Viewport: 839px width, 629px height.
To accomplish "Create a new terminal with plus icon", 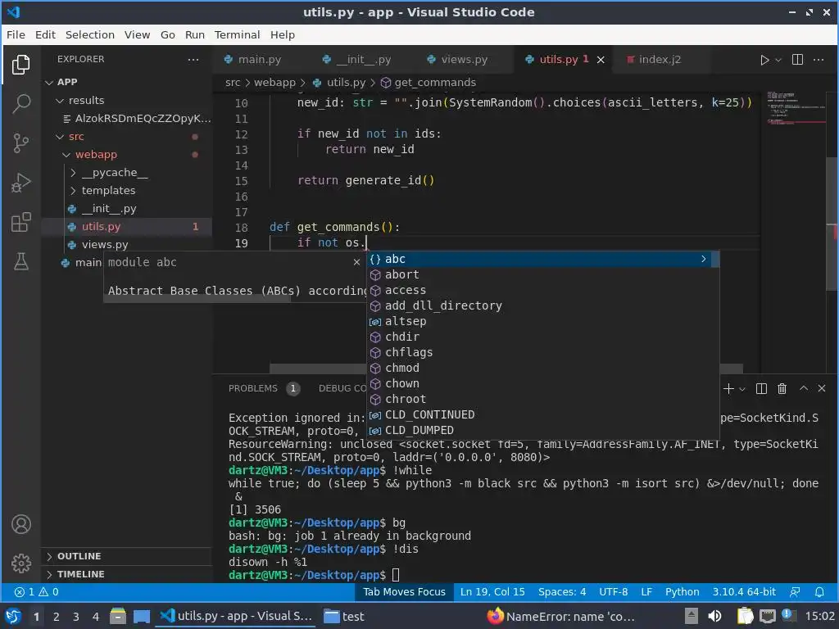I will [728, 389].
